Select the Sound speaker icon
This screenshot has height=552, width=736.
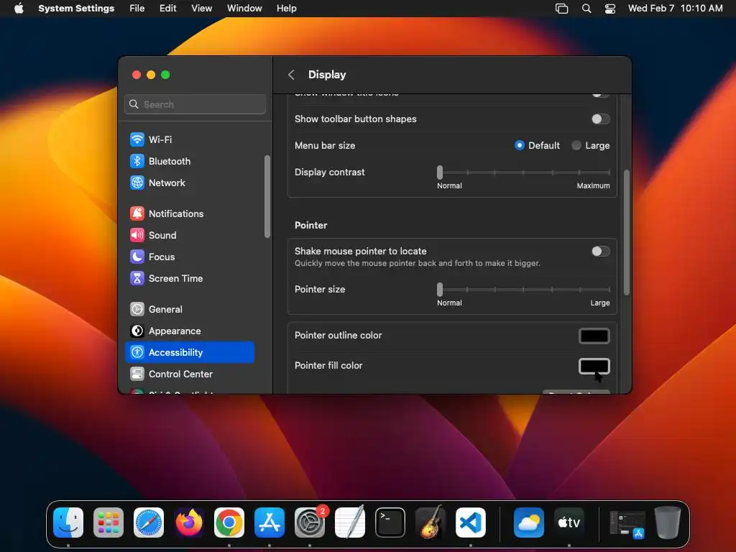tap(137, 235)
